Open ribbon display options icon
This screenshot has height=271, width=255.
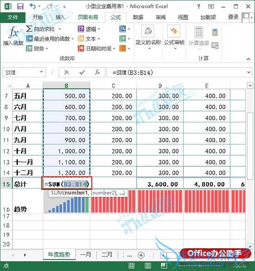(x=210, y=6)
